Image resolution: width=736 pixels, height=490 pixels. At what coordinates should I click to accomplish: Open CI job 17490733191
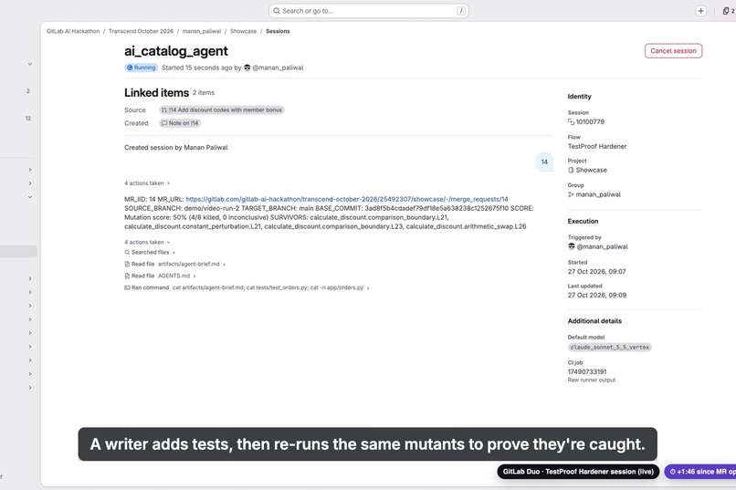point(587,371)
